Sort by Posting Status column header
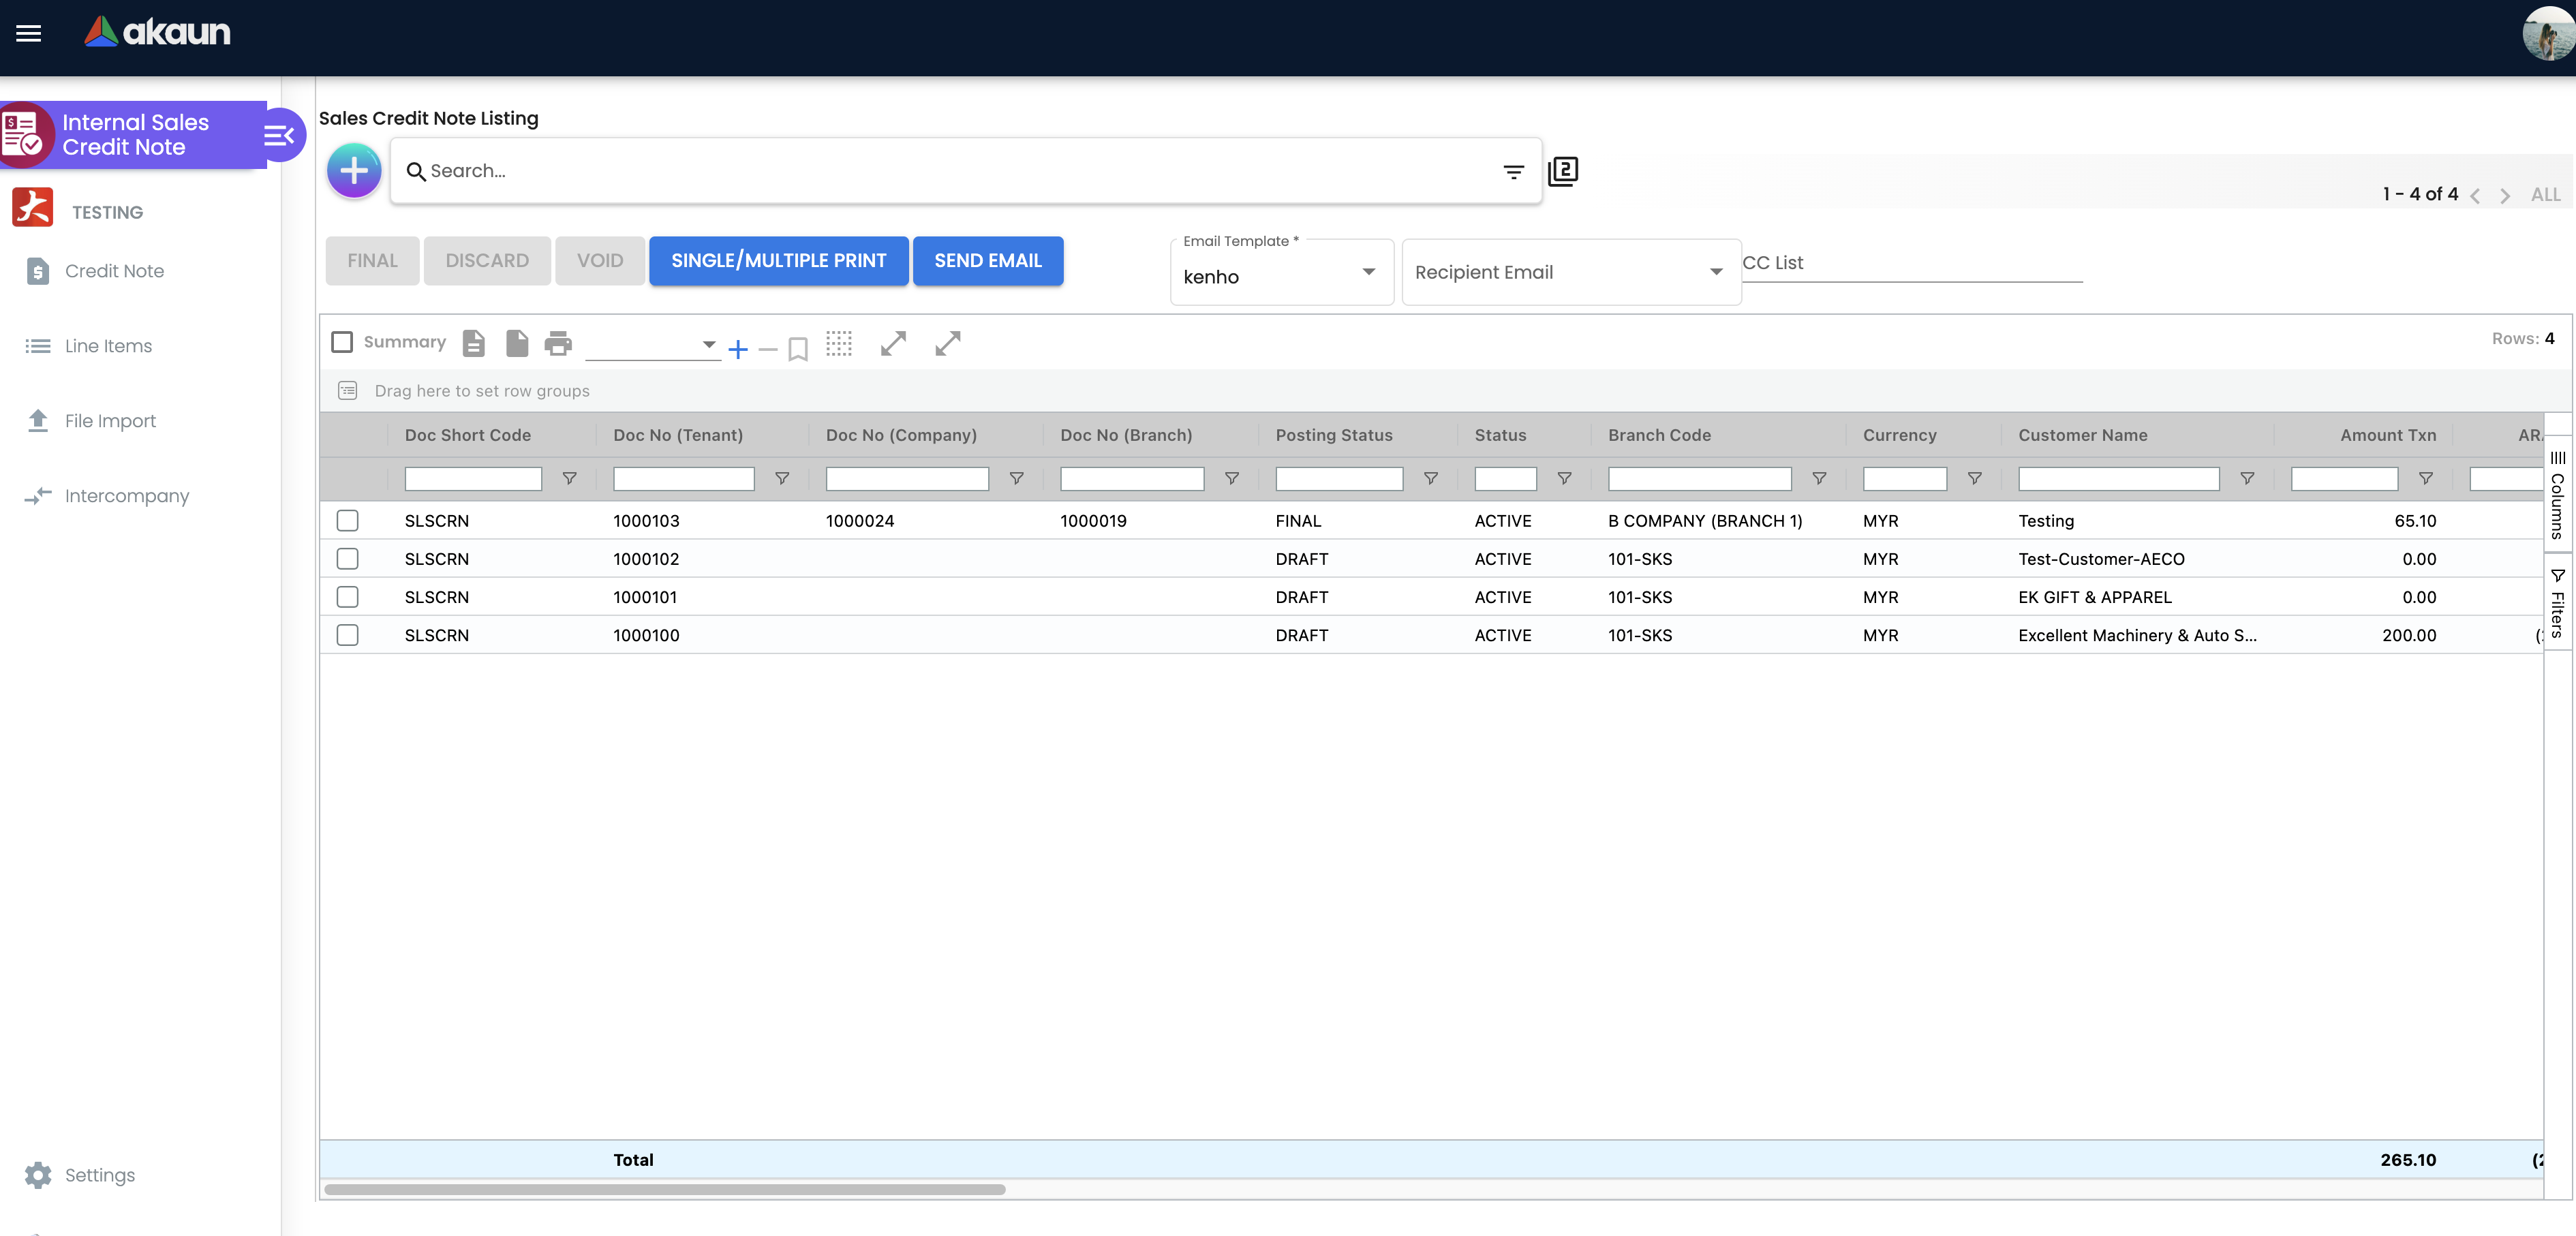Screen dimensions: 2576x1236 coord(1333,436)
